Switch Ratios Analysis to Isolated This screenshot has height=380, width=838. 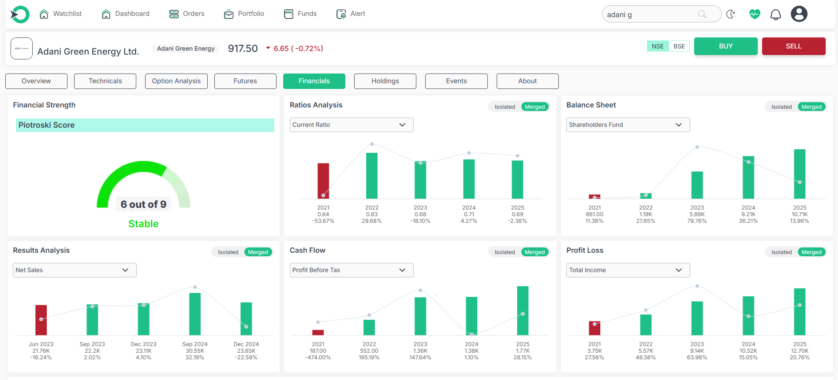pos(505,107)
